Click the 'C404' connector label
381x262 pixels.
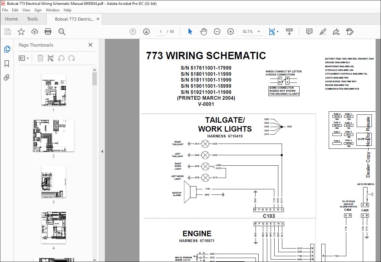tap(347, 210)
